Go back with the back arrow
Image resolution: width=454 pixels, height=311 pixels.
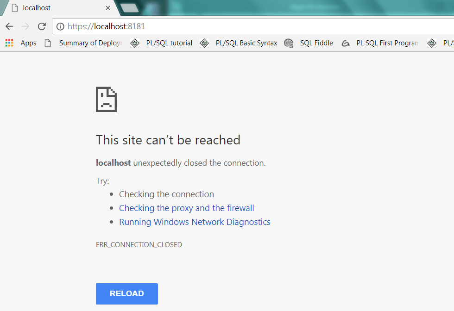9,26
